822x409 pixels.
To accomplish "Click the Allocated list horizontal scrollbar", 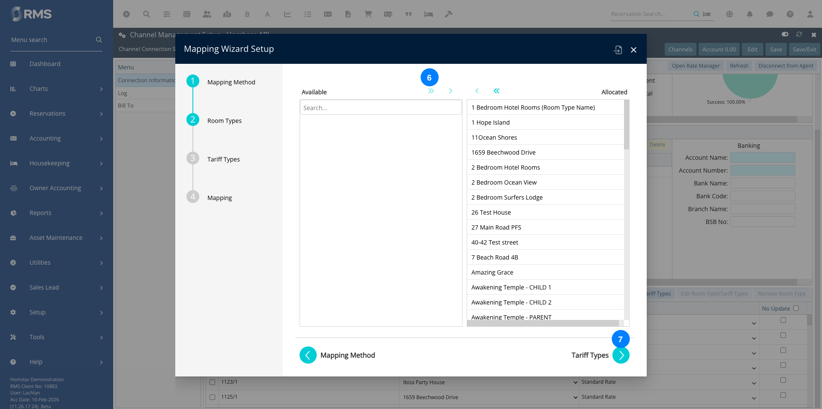I will click(543, 323).
